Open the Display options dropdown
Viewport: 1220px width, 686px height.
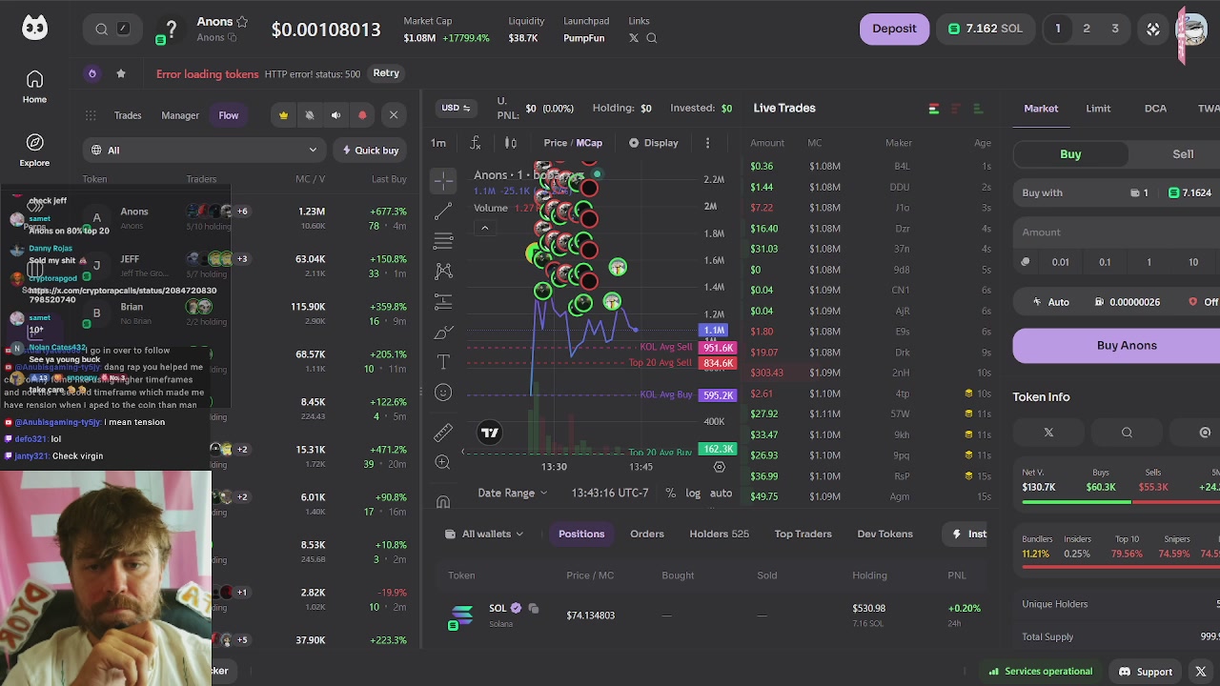654,143
